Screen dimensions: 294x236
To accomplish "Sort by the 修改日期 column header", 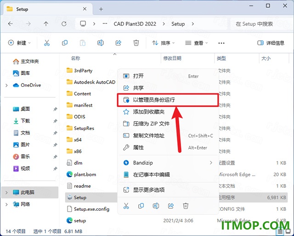I will pyautogui.click(x=172, y=58).
